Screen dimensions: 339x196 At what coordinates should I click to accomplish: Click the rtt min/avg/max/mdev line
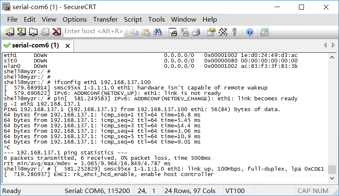coord(87,163)
